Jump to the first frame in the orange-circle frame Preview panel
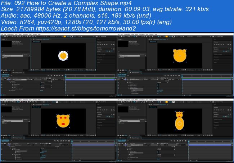The height and width of the screenshot is (163, 234). click(x=98, y=45)
